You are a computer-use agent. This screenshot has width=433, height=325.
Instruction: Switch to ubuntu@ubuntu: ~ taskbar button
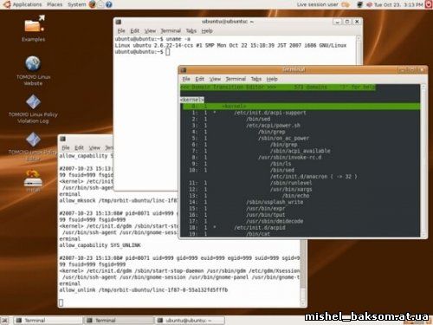click(x=190, y=321)
